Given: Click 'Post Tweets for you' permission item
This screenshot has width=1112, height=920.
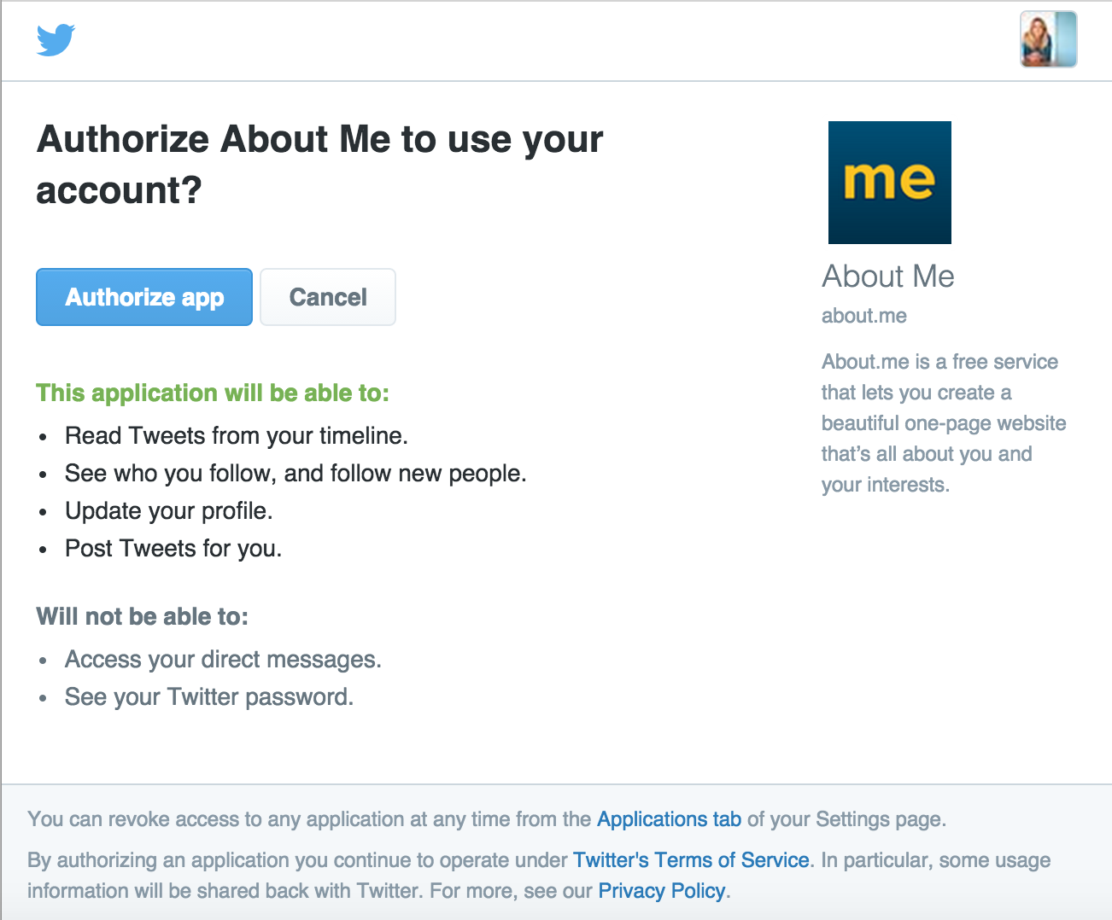Looking at the screenshot, I should [173, 549].
